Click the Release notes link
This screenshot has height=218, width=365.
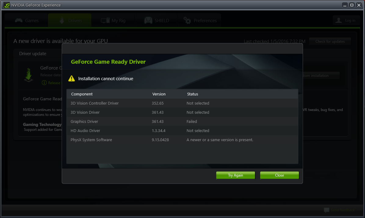point(54,83)
